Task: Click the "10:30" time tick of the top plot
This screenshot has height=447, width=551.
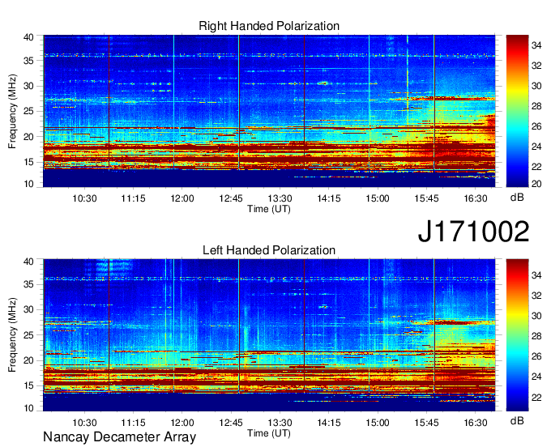Action: click(x=84, y=198)
